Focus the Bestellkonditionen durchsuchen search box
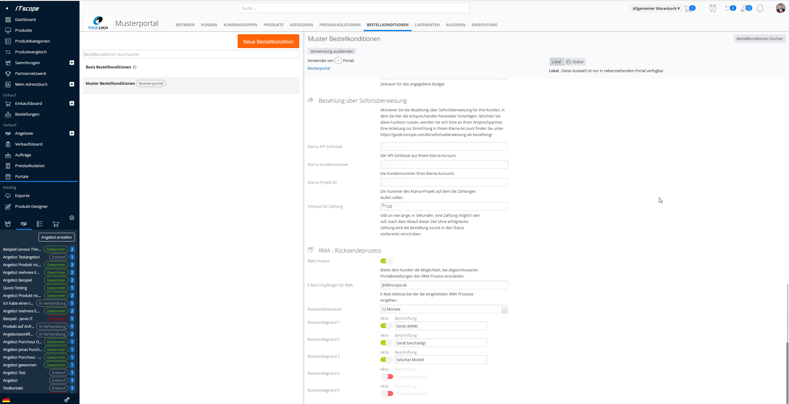 tap(191, 54)
